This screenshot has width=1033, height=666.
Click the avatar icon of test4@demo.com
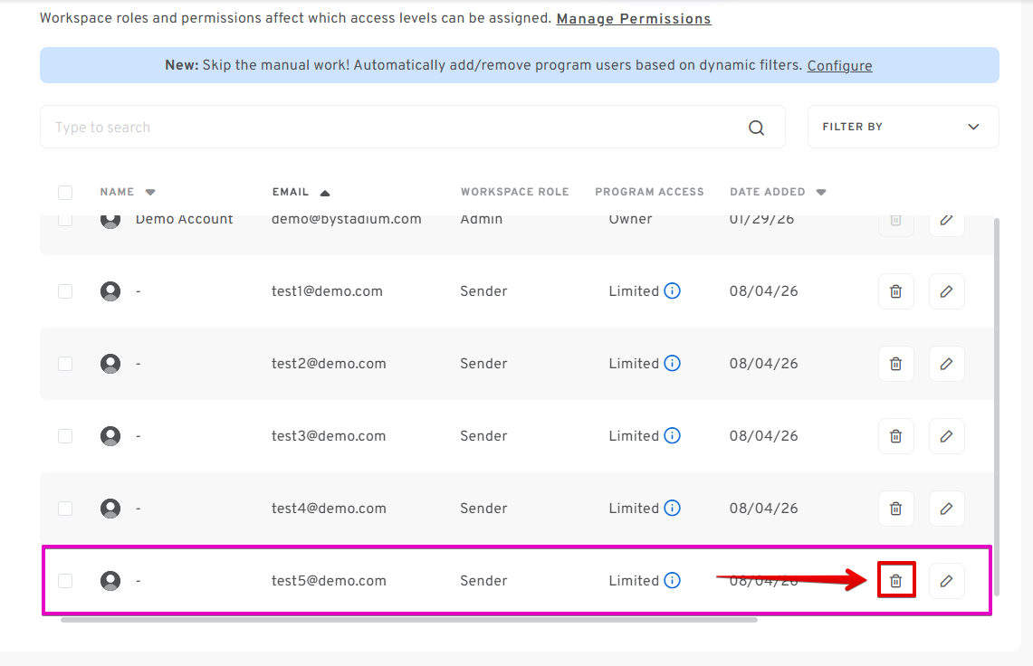[x=110, y=509]
